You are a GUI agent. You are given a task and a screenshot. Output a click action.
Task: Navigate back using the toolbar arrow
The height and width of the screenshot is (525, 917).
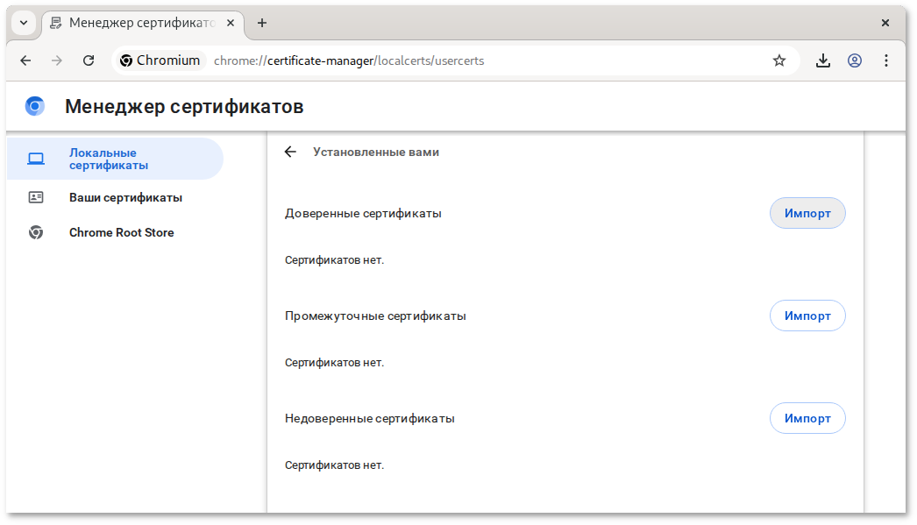click(x=25, y=60)
